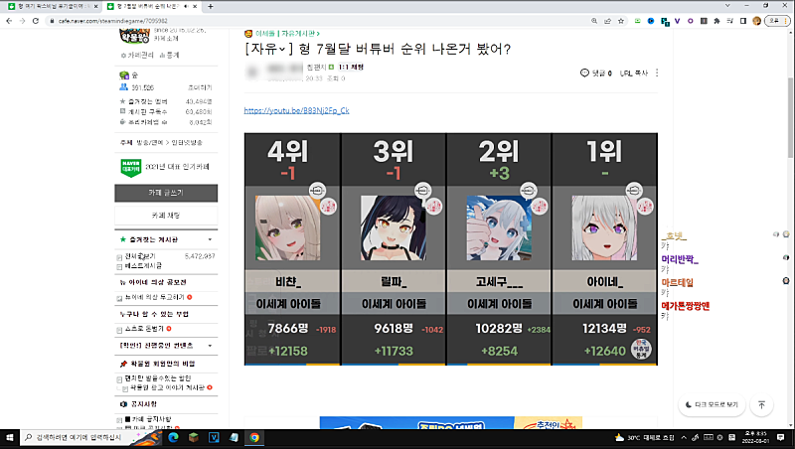Click the taskbar clock and date
The width and height of the screenshot is (795, 449).
point(755,437)
